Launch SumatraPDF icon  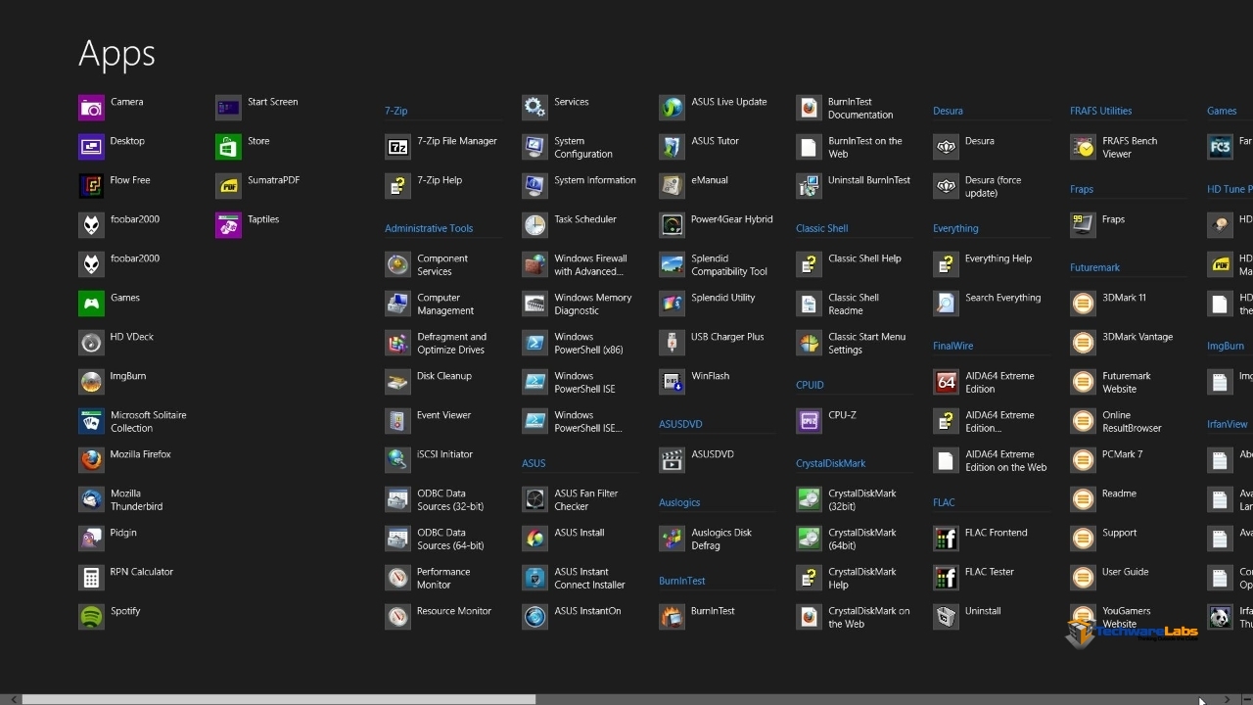(x=228, y=186)
